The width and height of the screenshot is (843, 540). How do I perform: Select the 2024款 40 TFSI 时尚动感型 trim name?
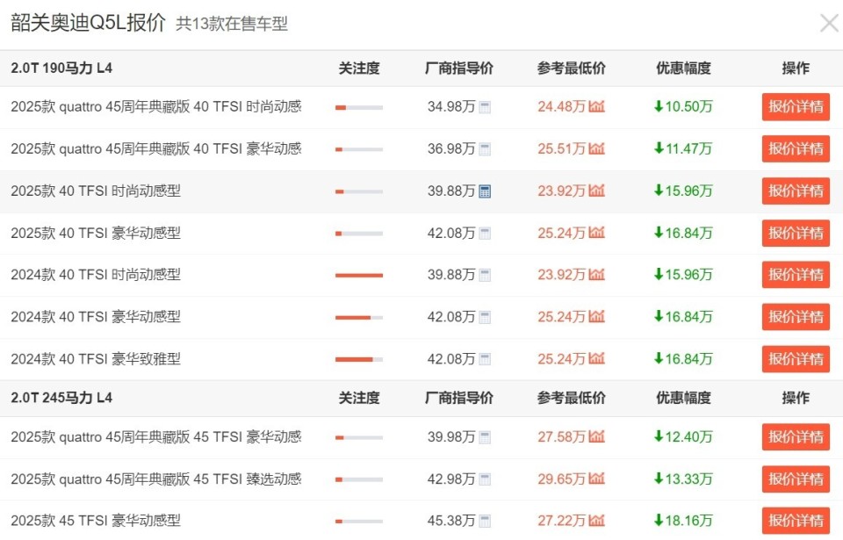tap(97, 274)
